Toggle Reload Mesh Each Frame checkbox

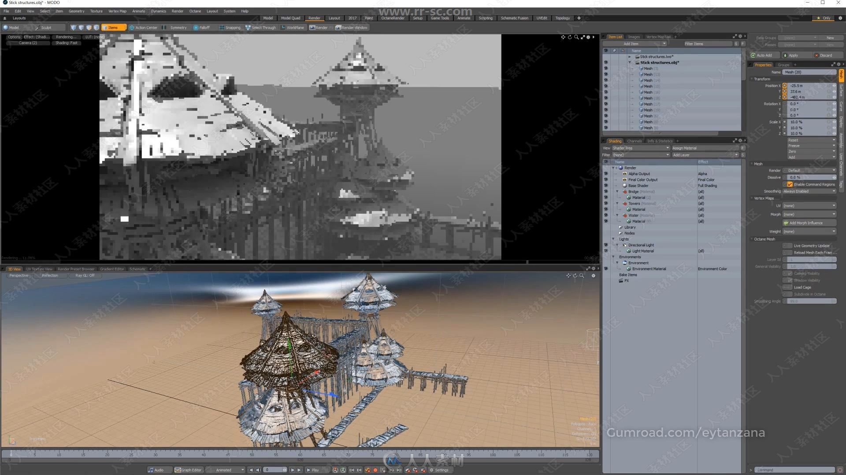tap(787, 252)
